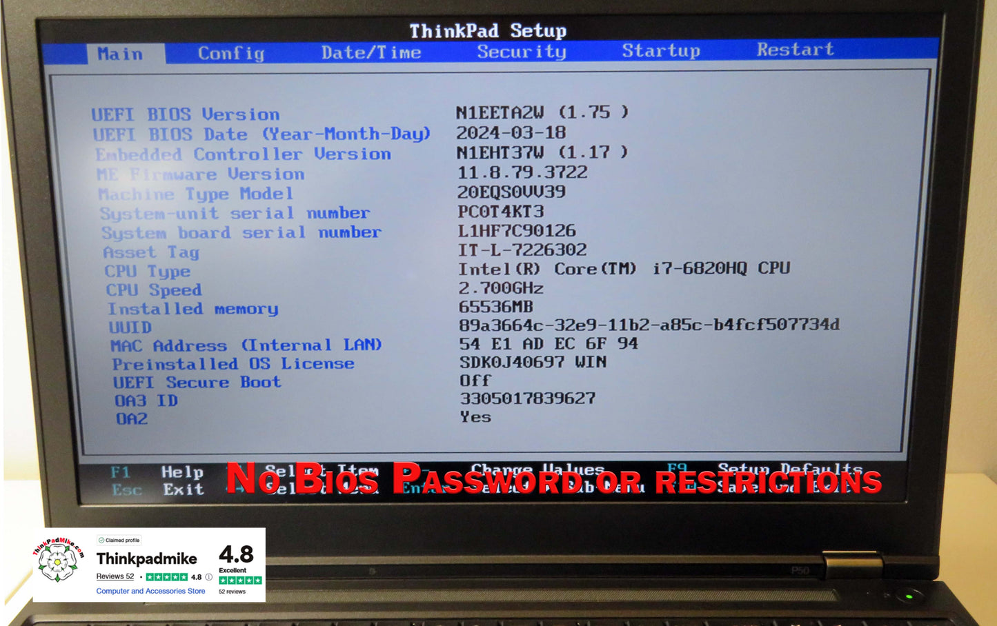Select the Preinstalled OS License label
Screen dimensions: 997x626
(233, 363)
